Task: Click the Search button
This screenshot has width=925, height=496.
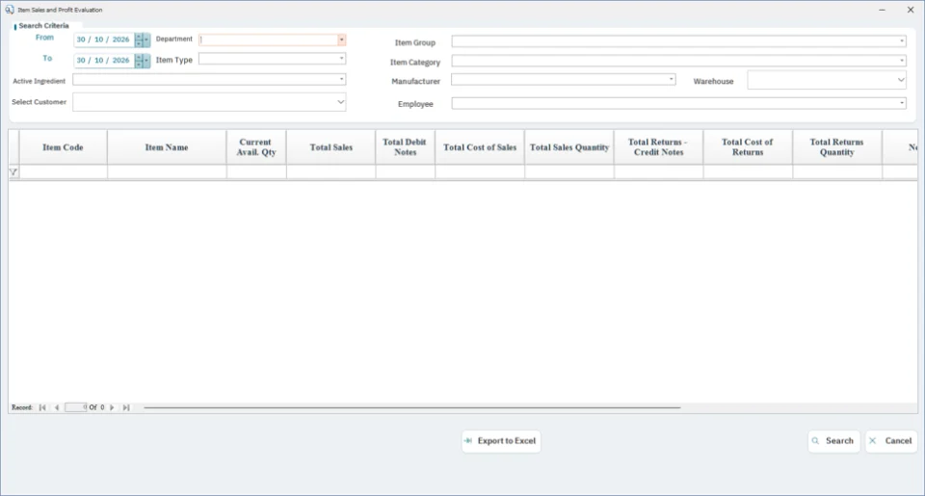Action: point(832,441)
